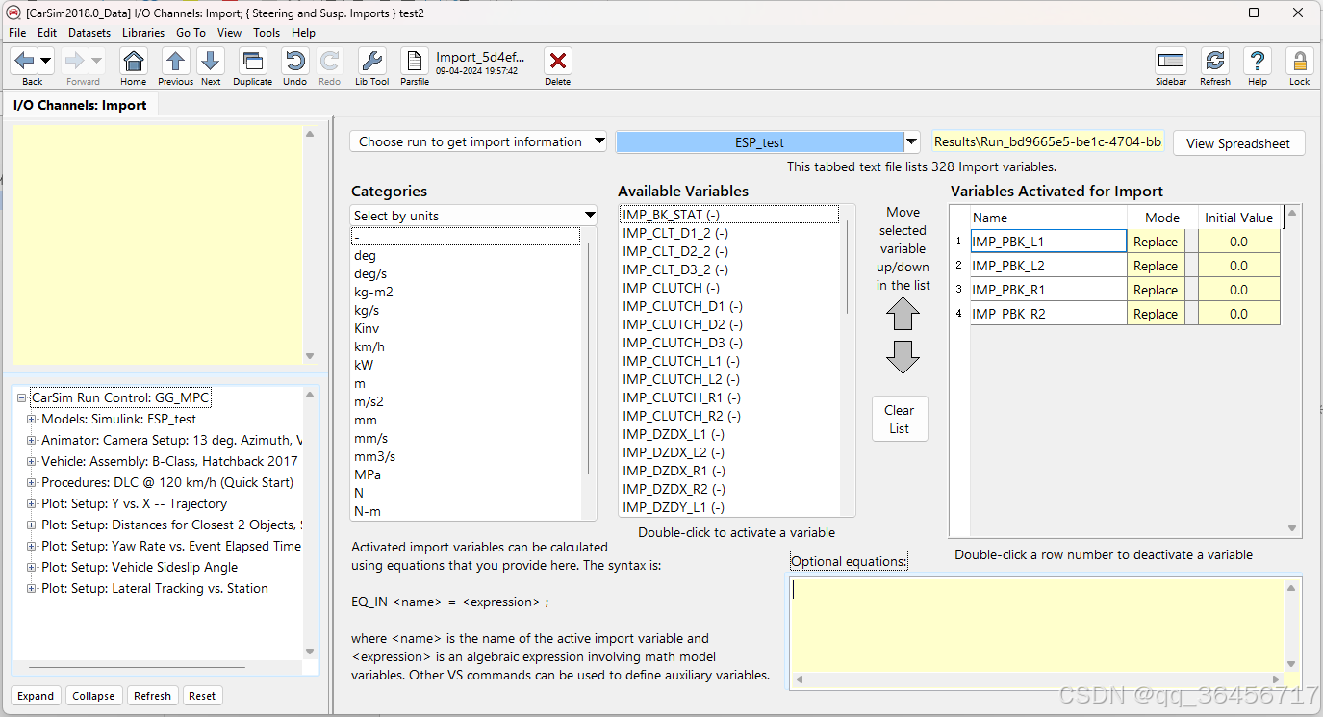Image resolution: width=1323 pixels, height=717 pixels.
Task: Toggle Mode Replace for IMP_PBK_L1
Action: coord(1156,242)
